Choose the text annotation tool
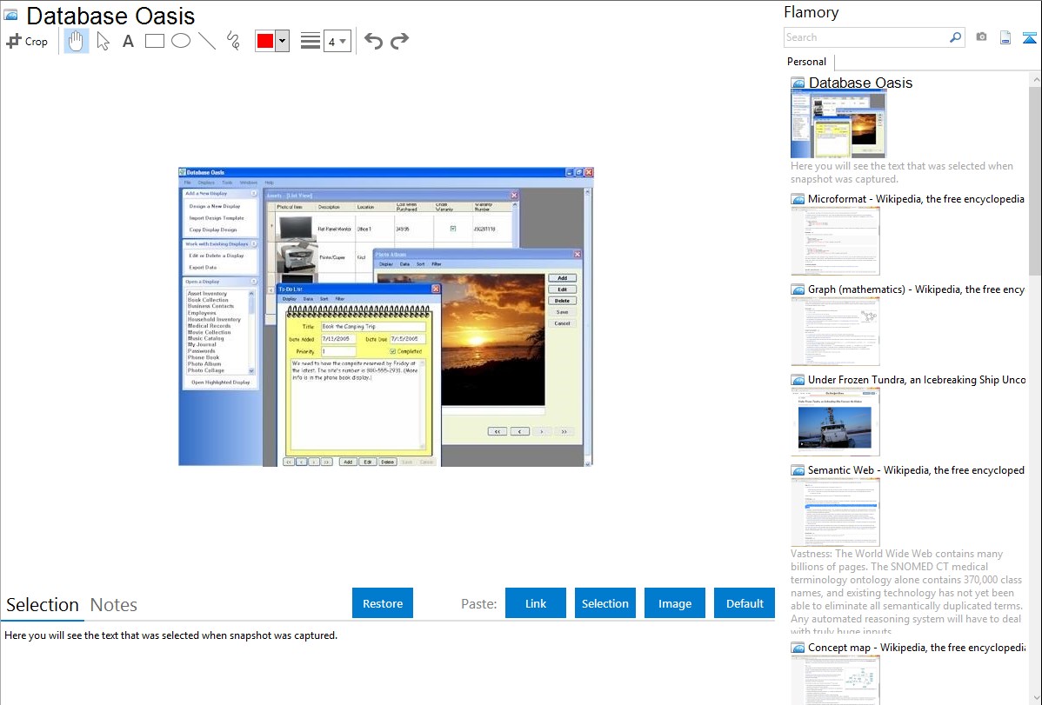Viewport: 1042px width, 705px height. [128, 41]
